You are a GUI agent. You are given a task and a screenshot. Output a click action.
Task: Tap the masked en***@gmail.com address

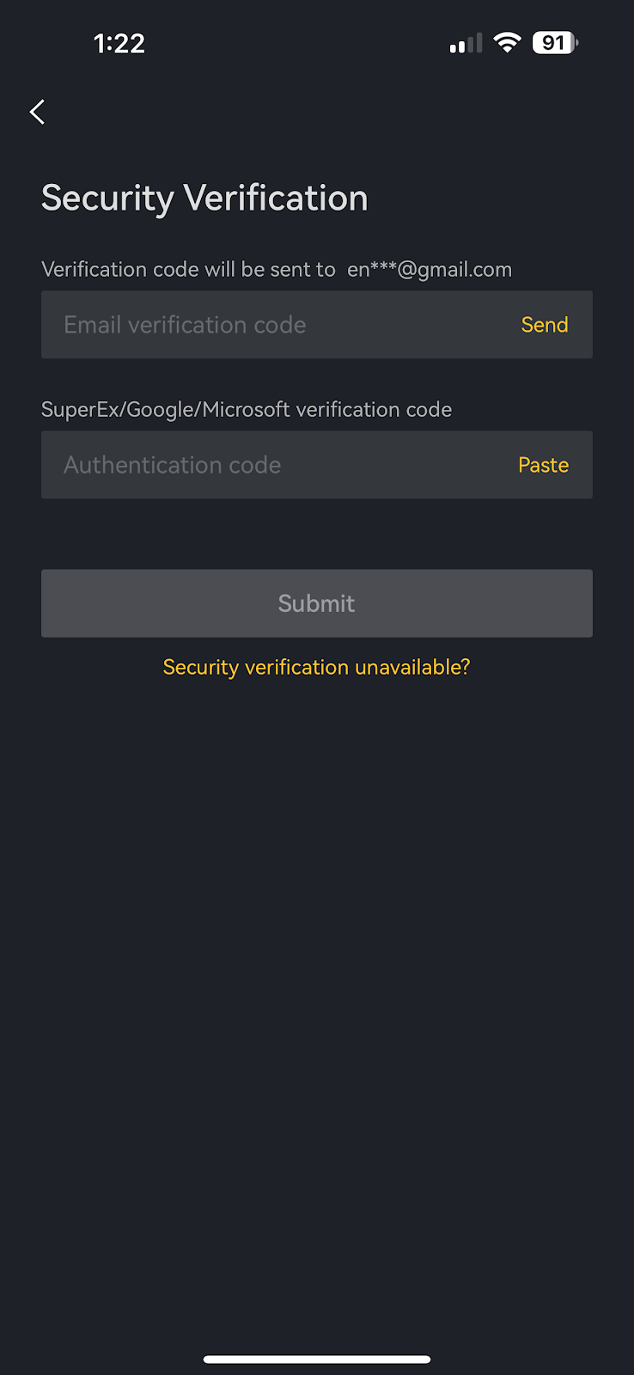click(x=430, y=270)
